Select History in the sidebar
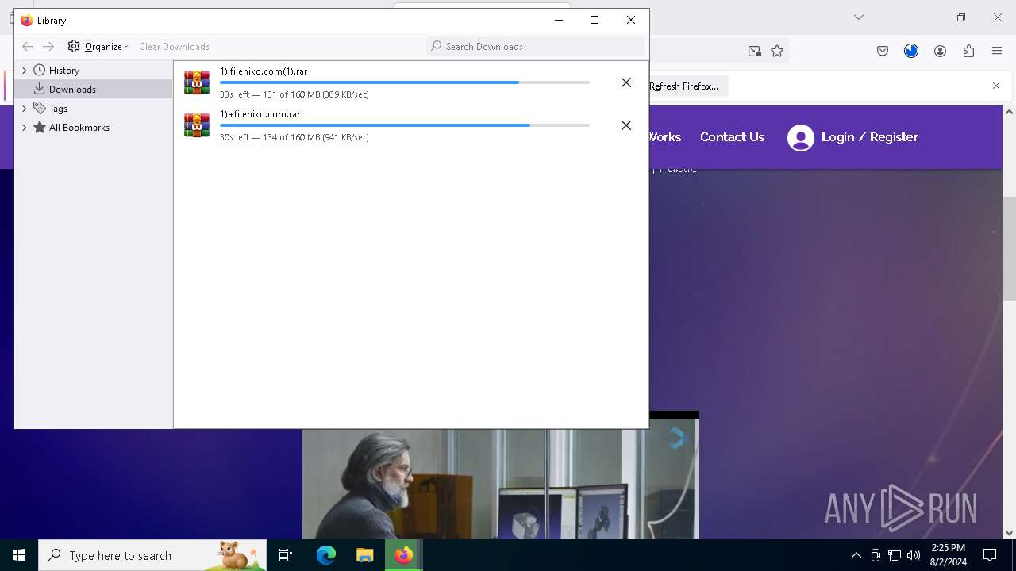 point(63,71)
